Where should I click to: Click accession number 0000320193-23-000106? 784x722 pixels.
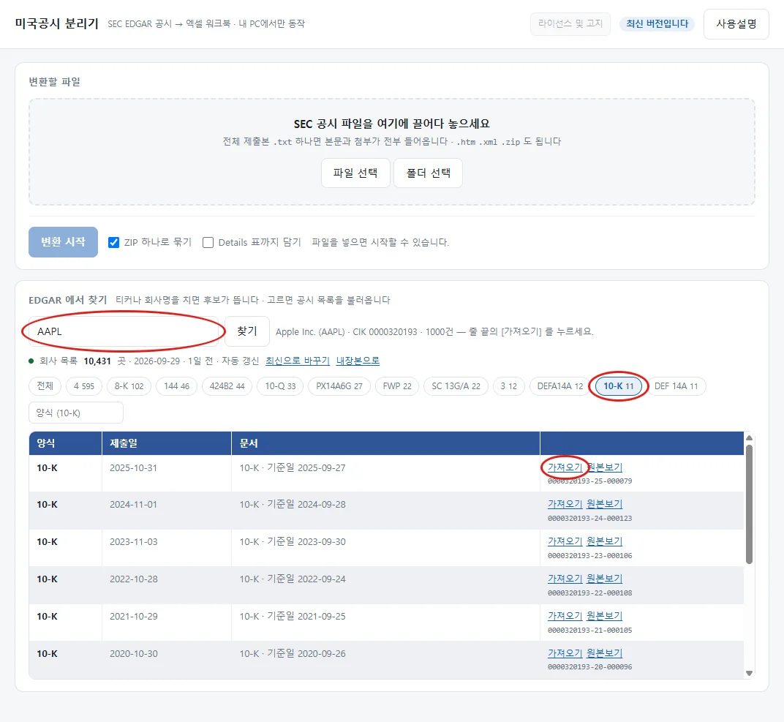click(x=590, y=555)
